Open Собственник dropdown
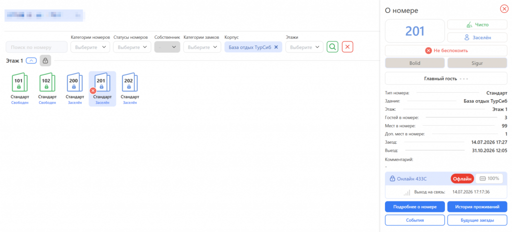Screen dimensions: 512x232 point(167,47)
